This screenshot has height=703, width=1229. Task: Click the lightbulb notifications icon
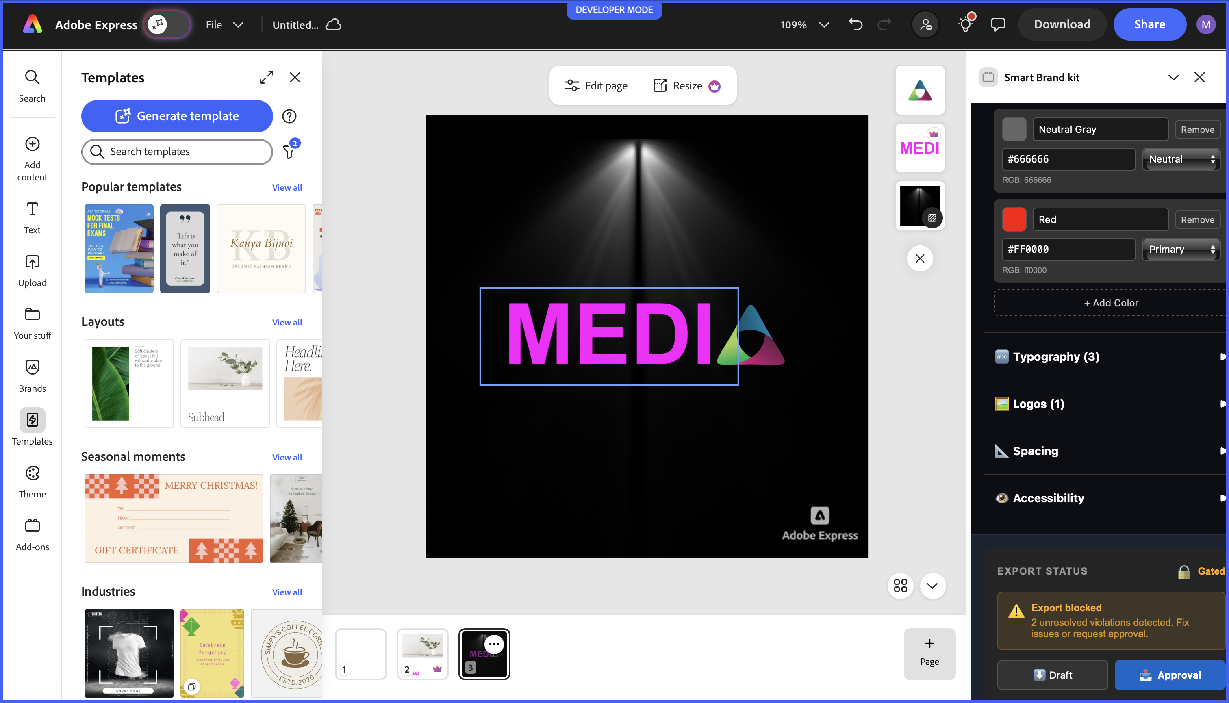pyautogui.click(x=966, y=25)
